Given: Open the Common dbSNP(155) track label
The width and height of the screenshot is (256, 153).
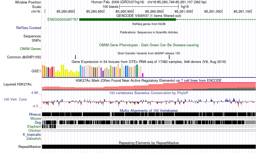Looking at the screenshot, I should [24, 57].
